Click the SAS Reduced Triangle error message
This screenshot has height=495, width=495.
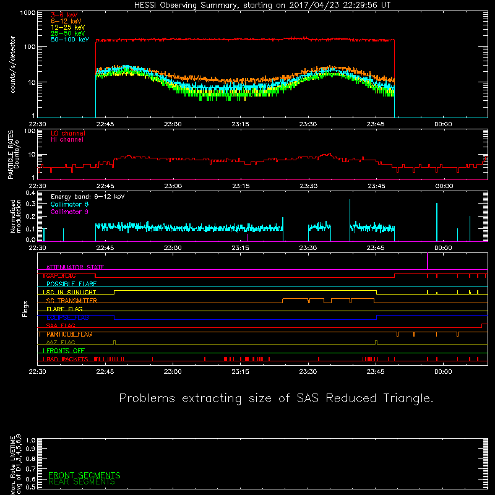(276, 398)
